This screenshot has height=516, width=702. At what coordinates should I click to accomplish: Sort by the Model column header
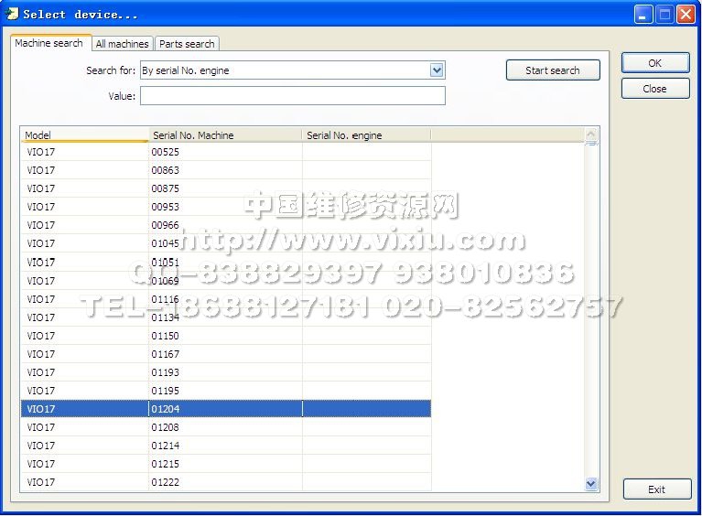84,135
